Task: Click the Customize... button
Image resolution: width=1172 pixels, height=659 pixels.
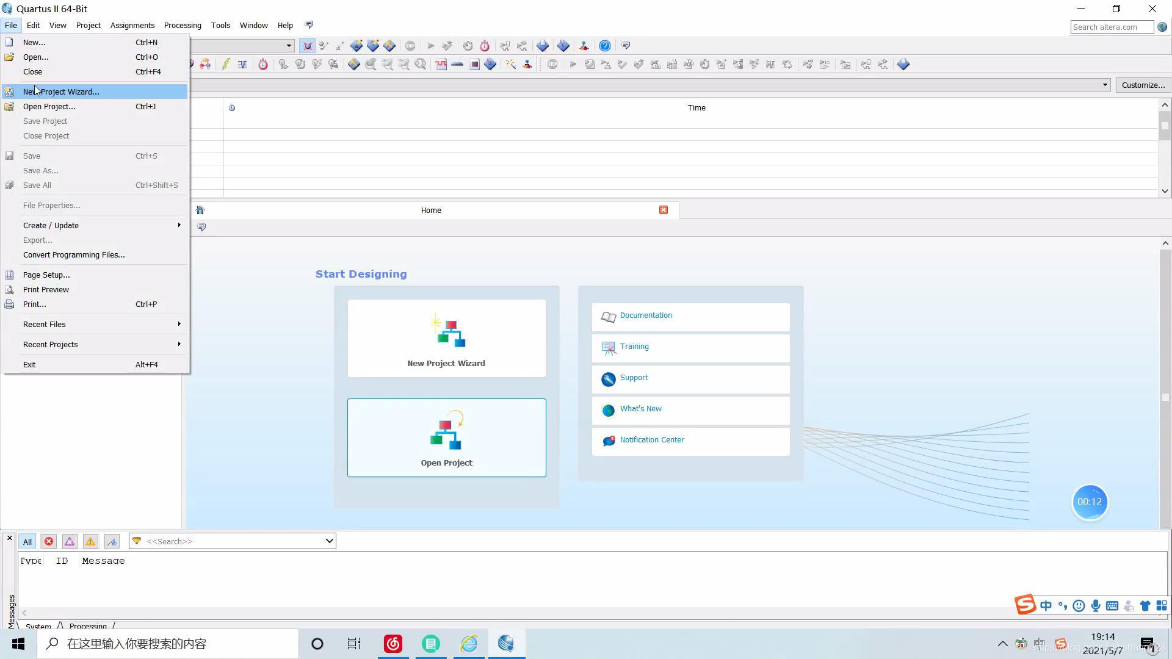Action: (x=1143, y=85)
